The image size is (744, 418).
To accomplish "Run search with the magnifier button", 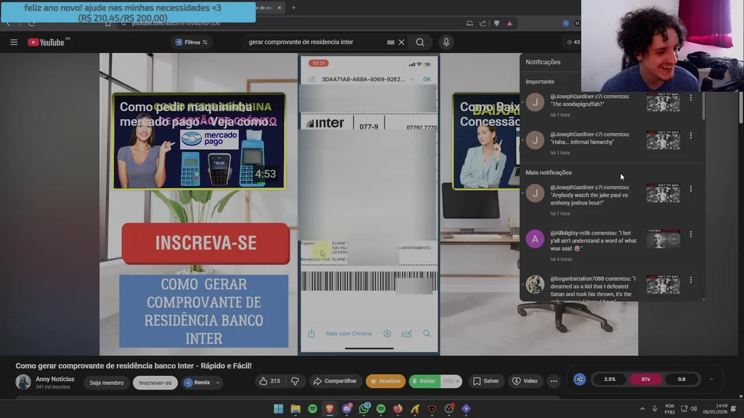I will pyautogui.click(x=420, y=42).
